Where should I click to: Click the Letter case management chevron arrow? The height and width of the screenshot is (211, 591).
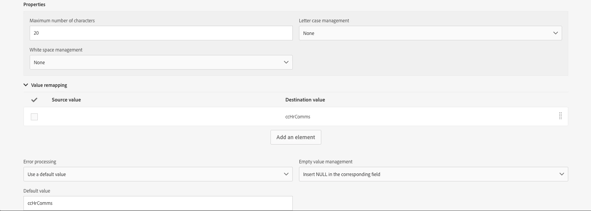click(555, 33)
